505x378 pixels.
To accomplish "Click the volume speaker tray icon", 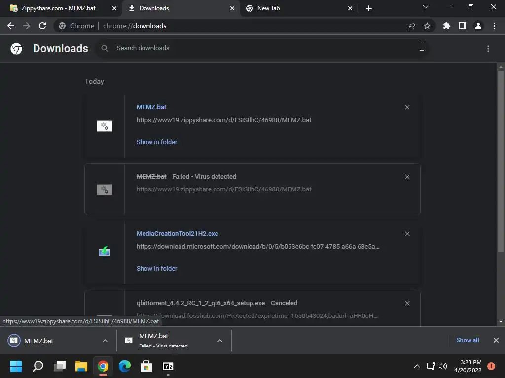I will [443, 366].
